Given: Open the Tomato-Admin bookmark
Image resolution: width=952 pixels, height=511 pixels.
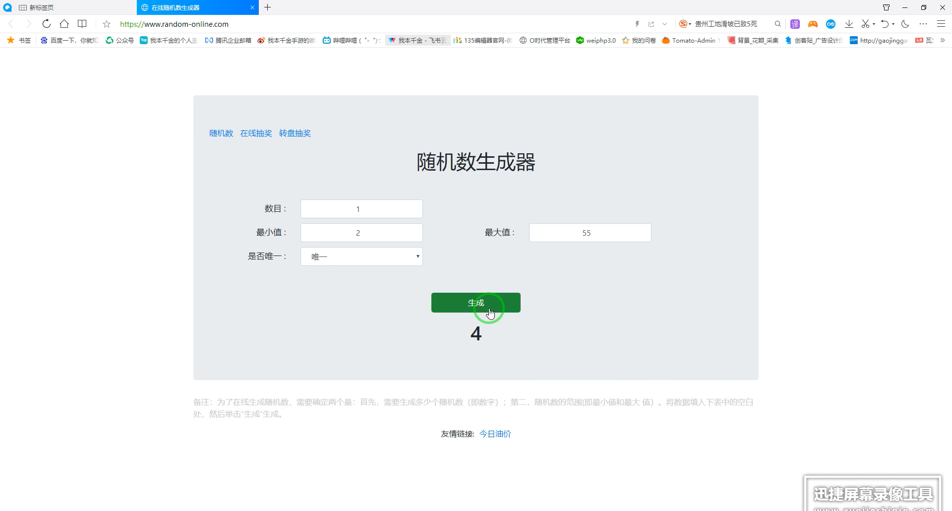Looking at the screenshot, I should [689, 40].
